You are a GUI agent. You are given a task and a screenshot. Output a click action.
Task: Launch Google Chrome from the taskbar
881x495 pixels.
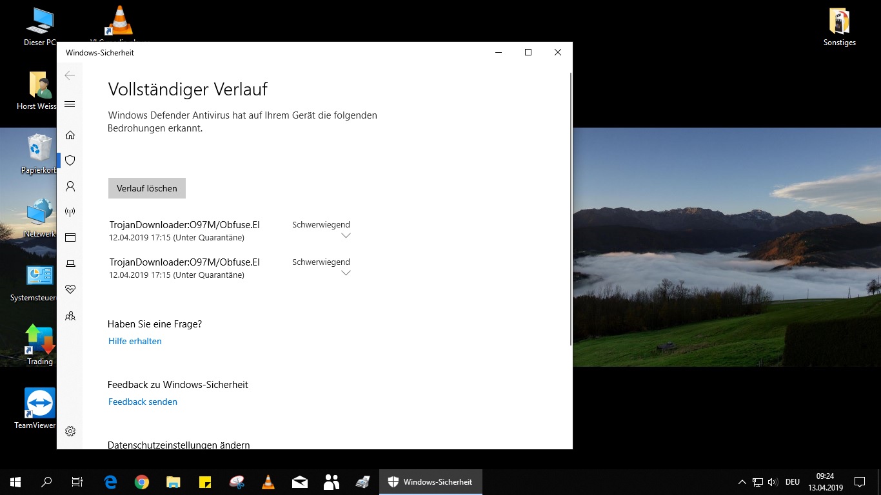(x=142, y=481)
